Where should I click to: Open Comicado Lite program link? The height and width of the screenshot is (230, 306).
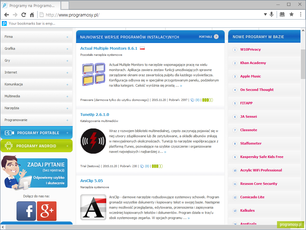coord(252,197)
